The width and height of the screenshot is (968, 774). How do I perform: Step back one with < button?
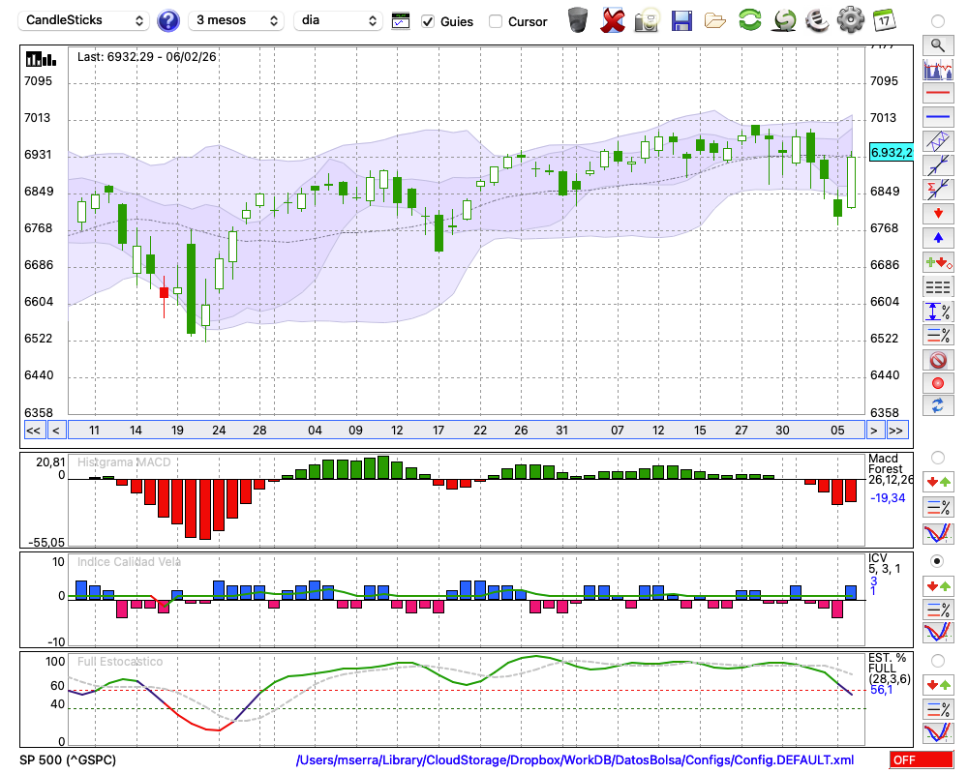pos(56,431)
